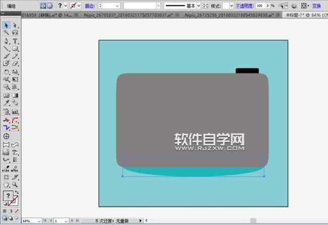The image size is (328, 225).
Task: Open the stroke color dropdown in control bar
Action: coord(79,6)
